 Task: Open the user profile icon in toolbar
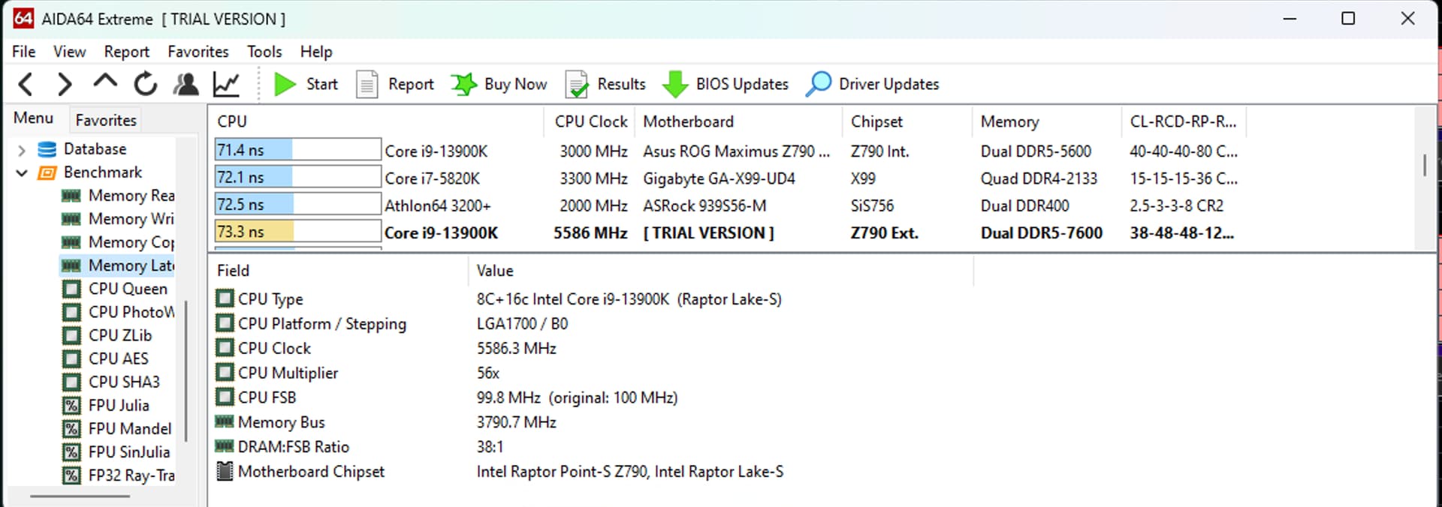pyautogui.click(x=186, y=84)
